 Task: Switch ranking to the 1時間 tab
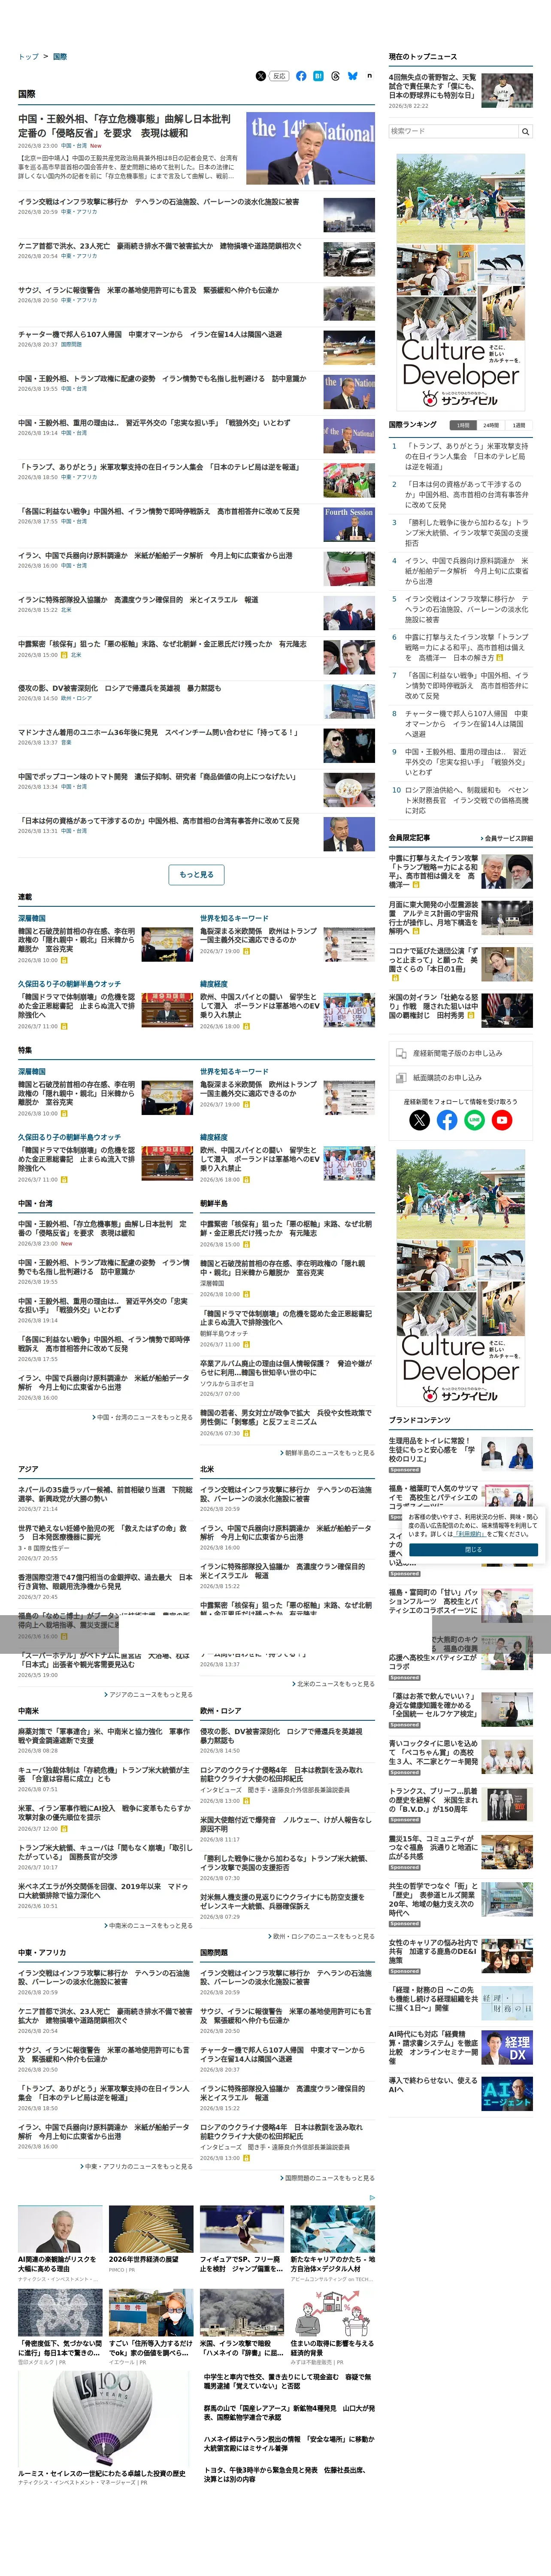pos(463,425)
